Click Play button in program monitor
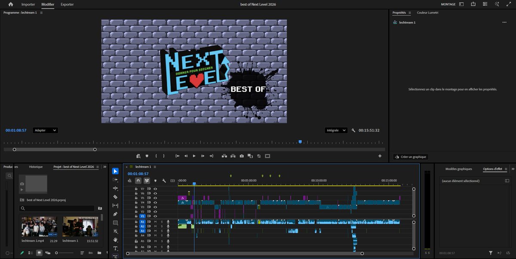 (194, 156)
